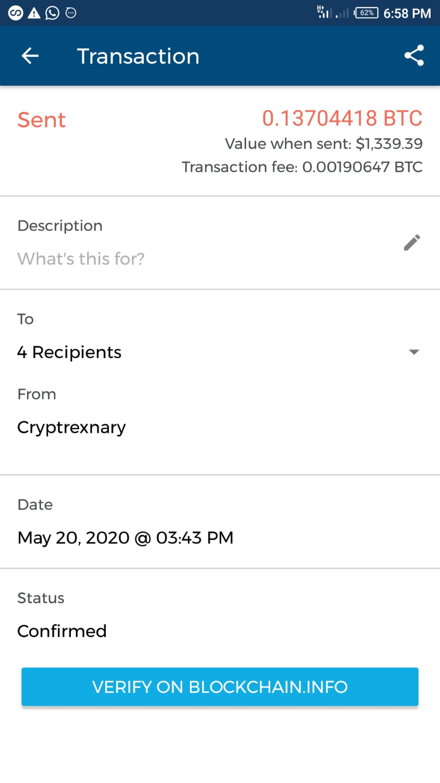Image resolution: width=440 pixels, height=783 pixels.
Task: Tap the sent amount 0.13704418 BTC
Action: click(342, 118)
